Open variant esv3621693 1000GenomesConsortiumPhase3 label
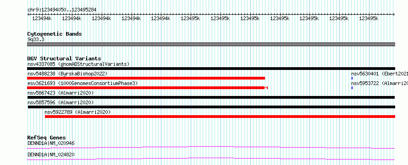Screen dimensions: 408x165 coord(83,83)
